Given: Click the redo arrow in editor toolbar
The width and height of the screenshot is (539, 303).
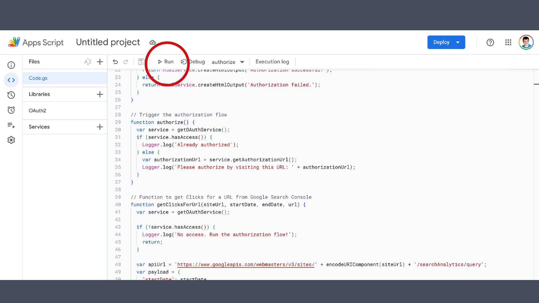Looking at the screenshot, I should (126, 62).
